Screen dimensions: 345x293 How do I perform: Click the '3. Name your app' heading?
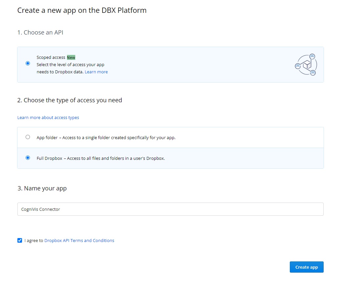(42, 188)
